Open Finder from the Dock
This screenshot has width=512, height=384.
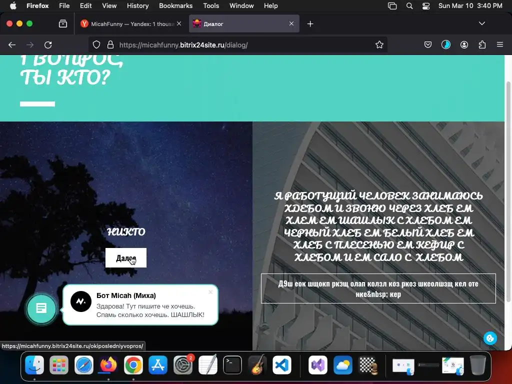34,364
